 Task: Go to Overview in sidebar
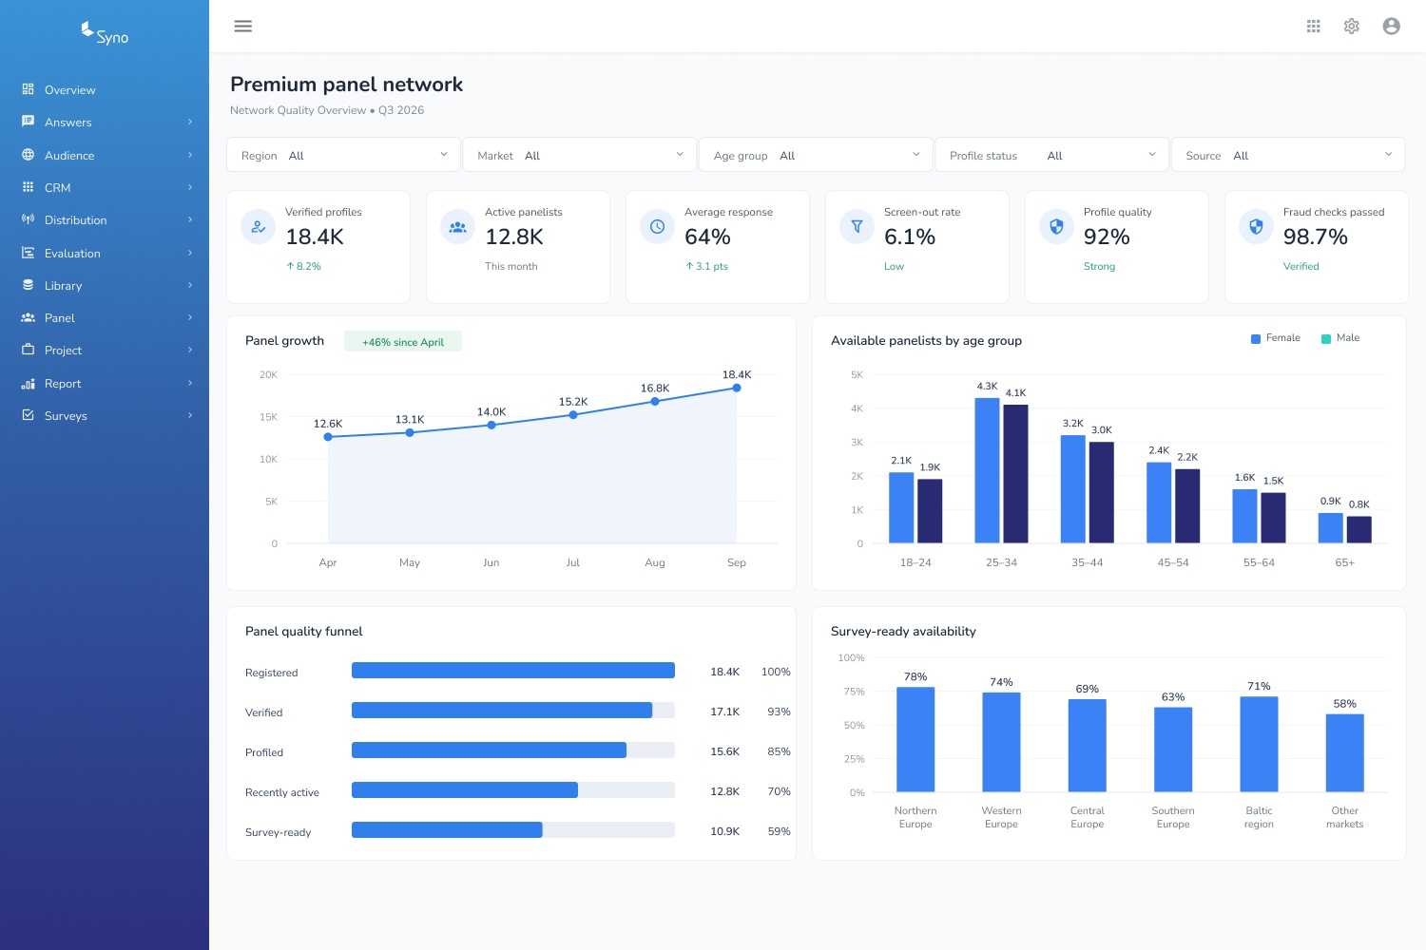coord(105,89)
